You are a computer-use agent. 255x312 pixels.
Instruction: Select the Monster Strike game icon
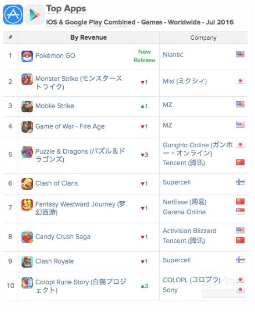[27, 79]
